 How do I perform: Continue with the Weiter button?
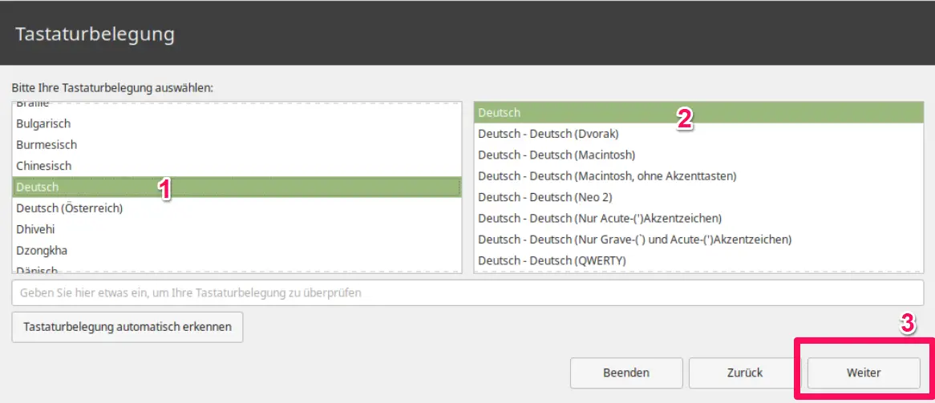[x=863, y=373]
